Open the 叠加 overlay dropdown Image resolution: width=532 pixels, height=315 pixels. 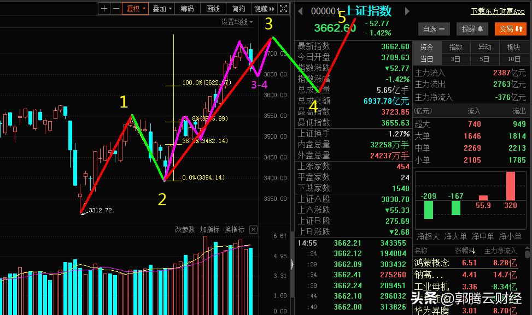tap(162, 9)
